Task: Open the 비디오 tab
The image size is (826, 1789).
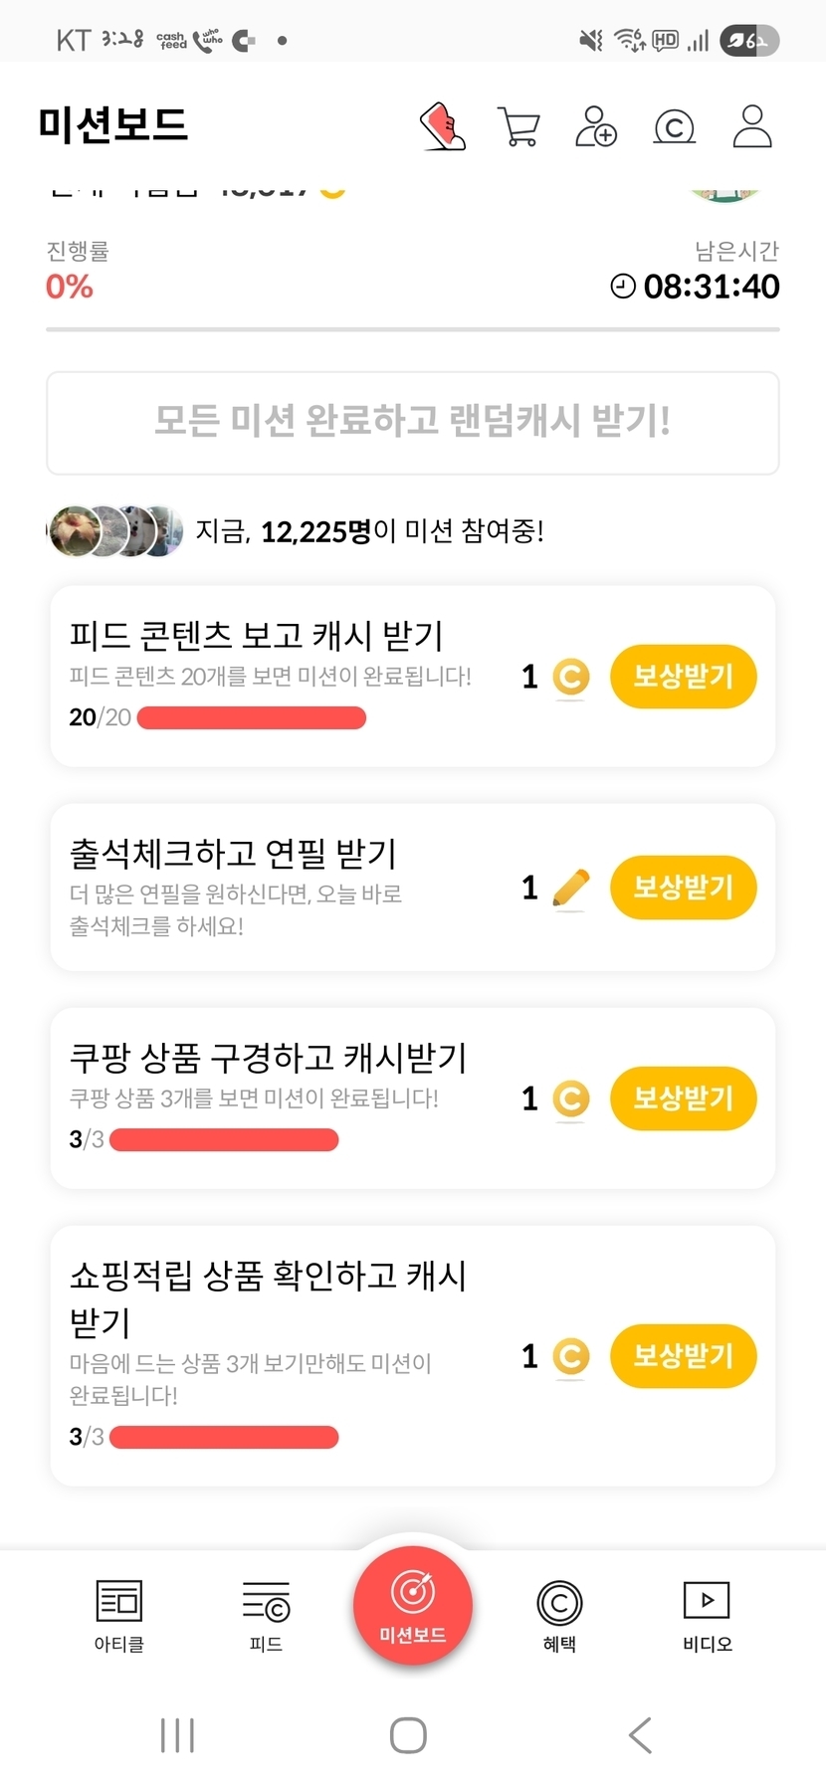Action: click(x=707, y=1614)
